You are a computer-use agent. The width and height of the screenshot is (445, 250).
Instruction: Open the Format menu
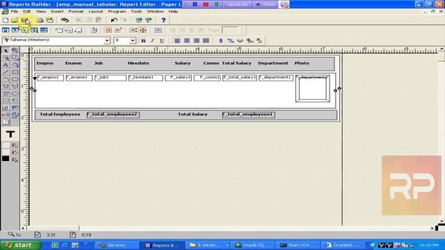pyautogui.click(x=76, y=11)
